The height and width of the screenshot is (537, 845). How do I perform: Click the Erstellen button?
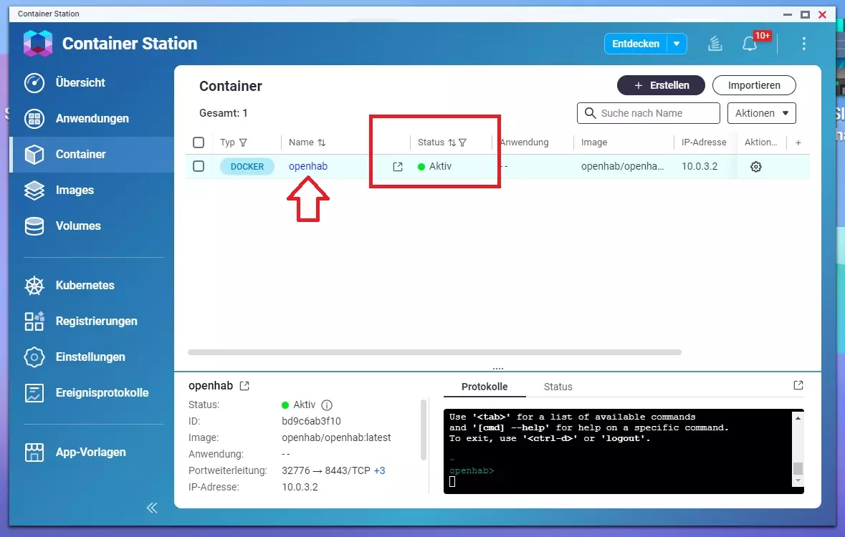[x=661, y=85]
